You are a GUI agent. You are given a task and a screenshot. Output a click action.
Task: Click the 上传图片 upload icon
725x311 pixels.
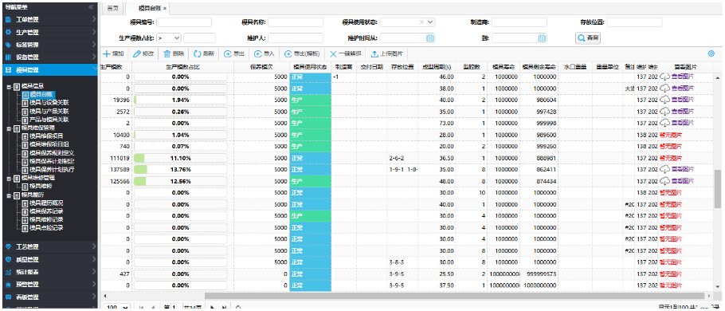pyautogui.click(x=375, y=53)
